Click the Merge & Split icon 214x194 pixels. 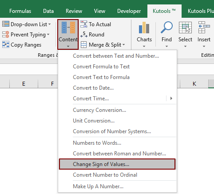click(x=83, y=45)
